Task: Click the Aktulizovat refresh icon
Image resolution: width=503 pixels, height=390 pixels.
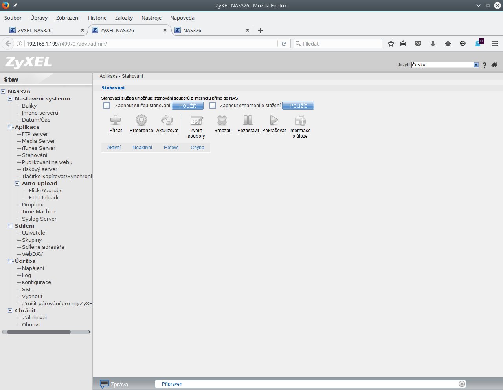Action: point(167,120)
